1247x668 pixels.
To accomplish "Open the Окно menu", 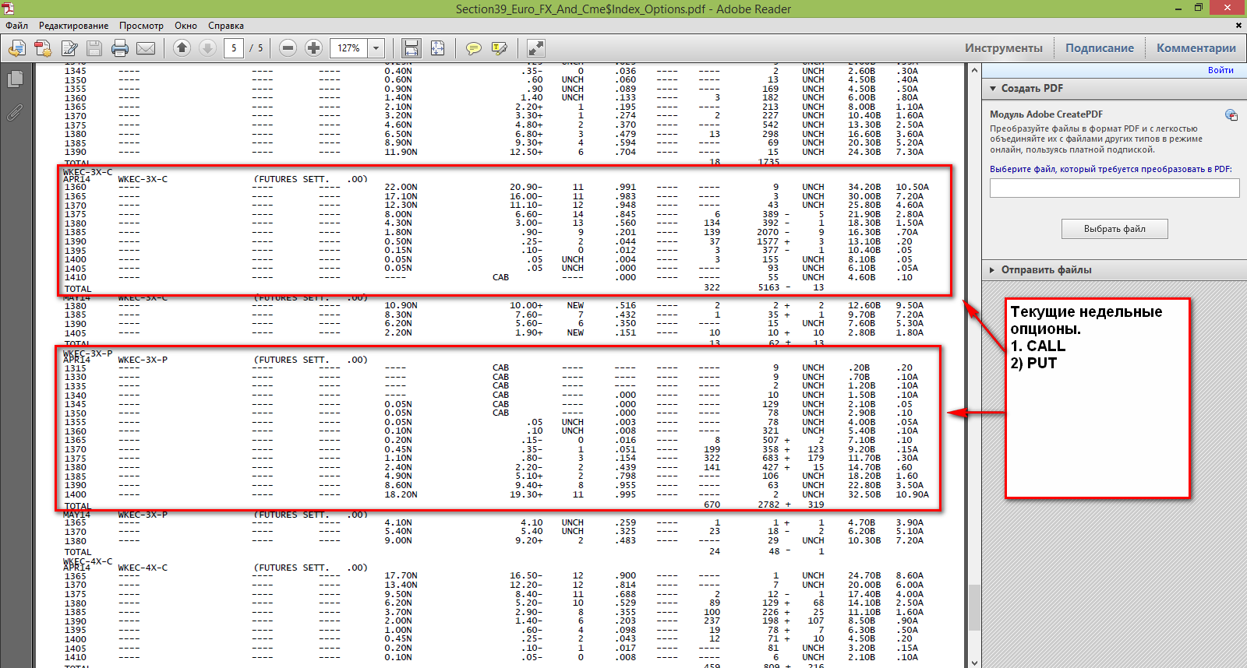I will [185, 26].
